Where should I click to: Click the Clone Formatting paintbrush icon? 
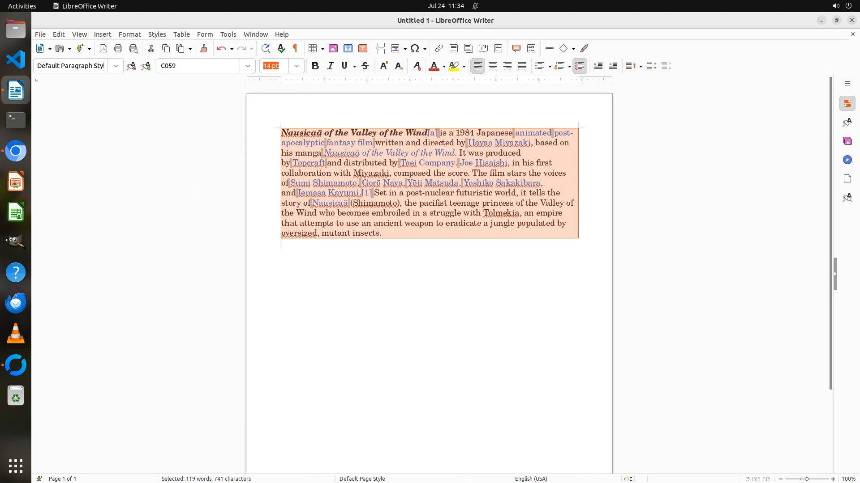[204, 49]
